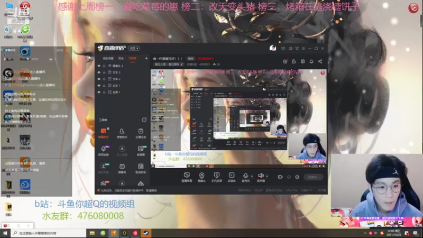
Task: Switch to the first scene tab
Action: (x=108, y=58)
